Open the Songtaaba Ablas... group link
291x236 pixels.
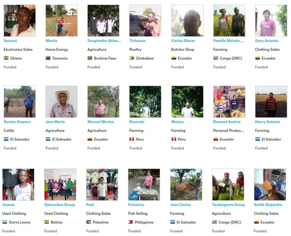(104, 41)
